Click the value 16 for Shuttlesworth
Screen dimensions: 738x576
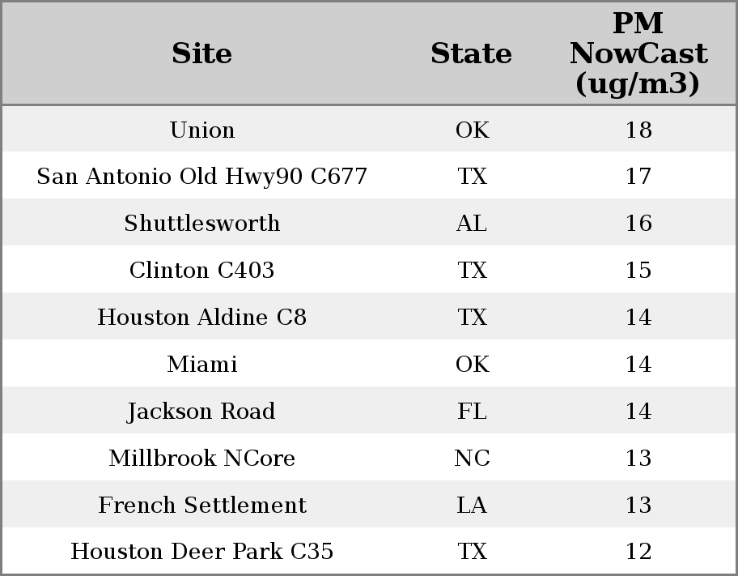[638, 223]
